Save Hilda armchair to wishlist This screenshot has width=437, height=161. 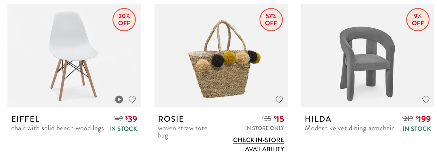pos(426,100)
